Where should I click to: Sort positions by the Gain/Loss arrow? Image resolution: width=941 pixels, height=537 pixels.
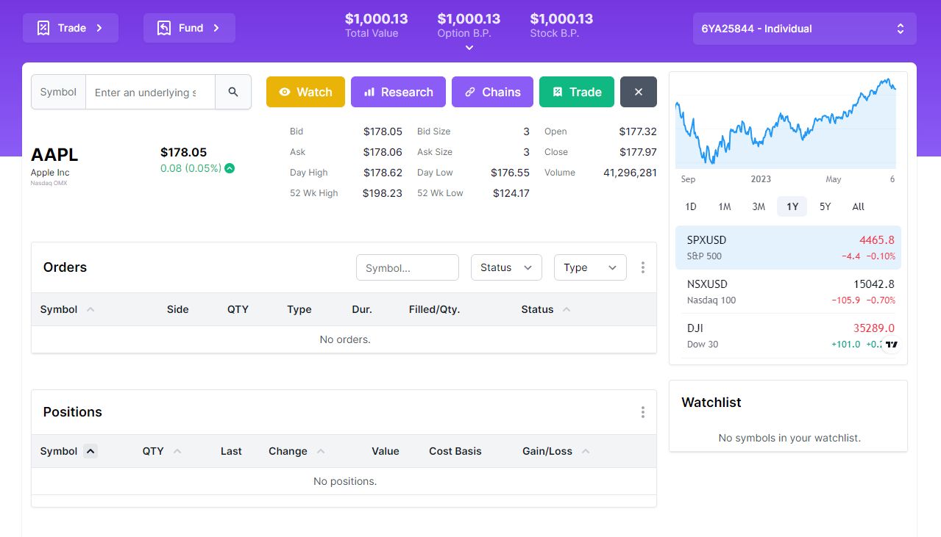click(x=586, y=451)
